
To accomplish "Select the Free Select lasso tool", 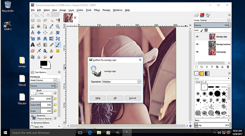I will [45, 20].
